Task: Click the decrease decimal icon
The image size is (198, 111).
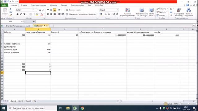Action: (117, 14)
